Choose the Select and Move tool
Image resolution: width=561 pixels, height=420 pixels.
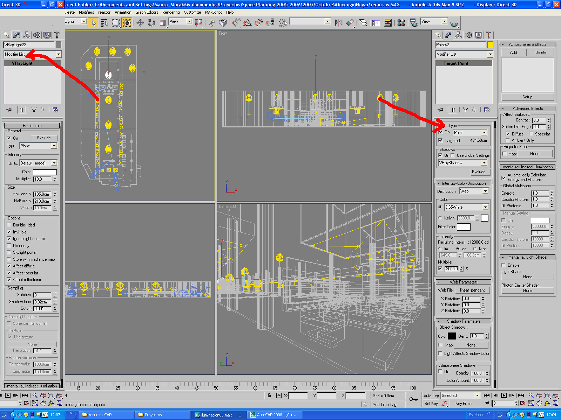(140, 23)
